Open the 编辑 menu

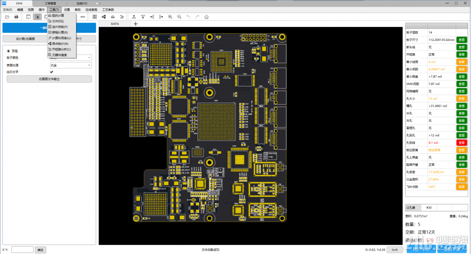tap(20, 10)
